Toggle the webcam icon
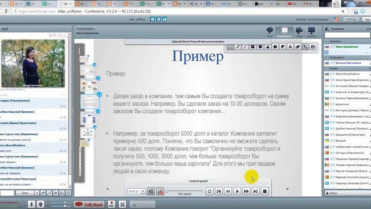This screenshot has width=371, height=209. [x=41, y=204]
